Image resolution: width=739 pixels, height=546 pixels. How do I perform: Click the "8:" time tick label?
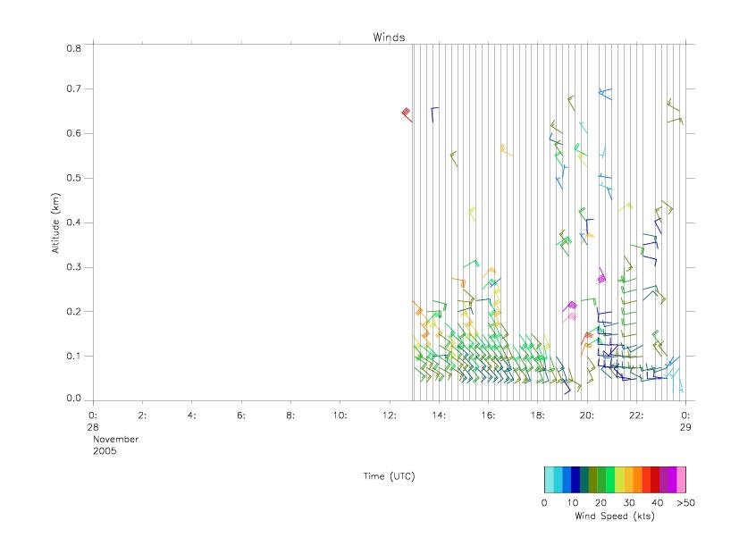[290, 416]
